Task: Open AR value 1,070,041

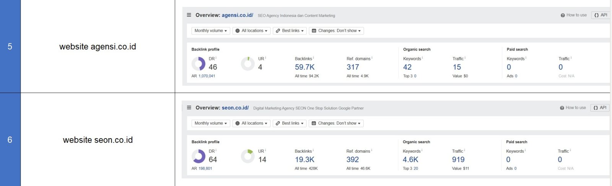Action: 207,76
